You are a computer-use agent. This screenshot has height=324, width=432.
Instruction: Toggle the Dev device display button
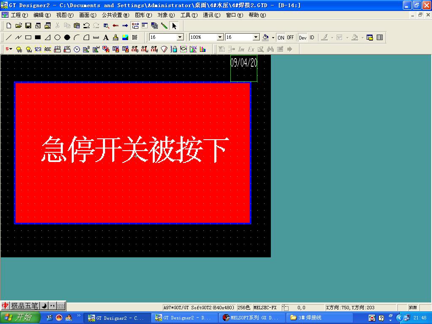tap(303, 38)
